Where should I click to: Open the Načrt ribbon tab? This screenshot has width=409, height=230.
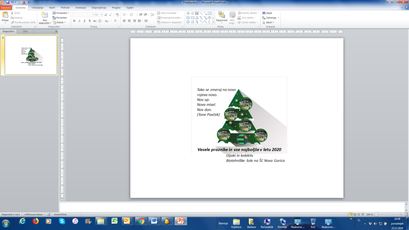[x=52, y=8]
